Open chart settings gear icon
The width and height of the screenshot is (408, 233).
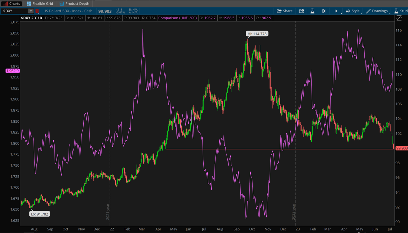pyautogui.click(x=323, y=11)
